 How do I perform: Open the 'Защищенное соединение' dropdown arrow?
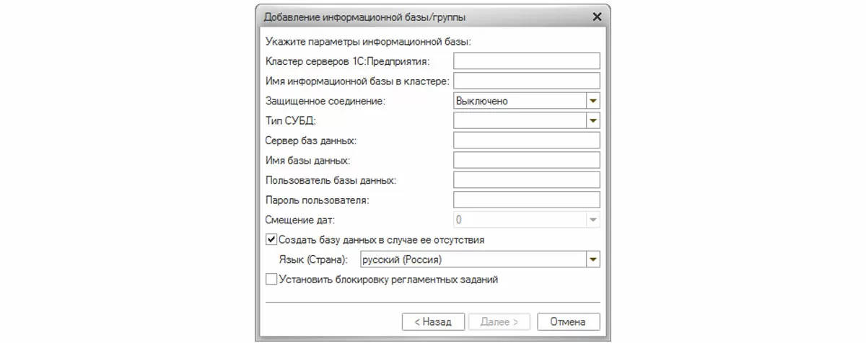(x=593, y=101)
